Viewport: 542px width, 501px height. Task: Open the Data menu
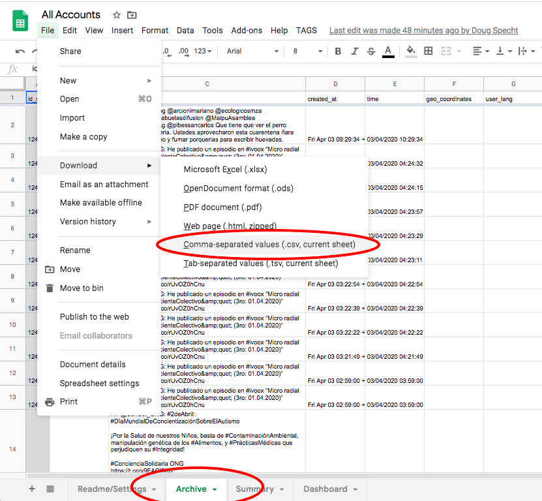coord(185,31)
